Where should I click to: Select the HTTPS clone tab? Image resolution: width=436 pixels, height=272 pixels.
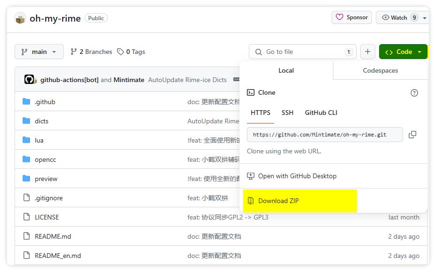pos(260,113)
